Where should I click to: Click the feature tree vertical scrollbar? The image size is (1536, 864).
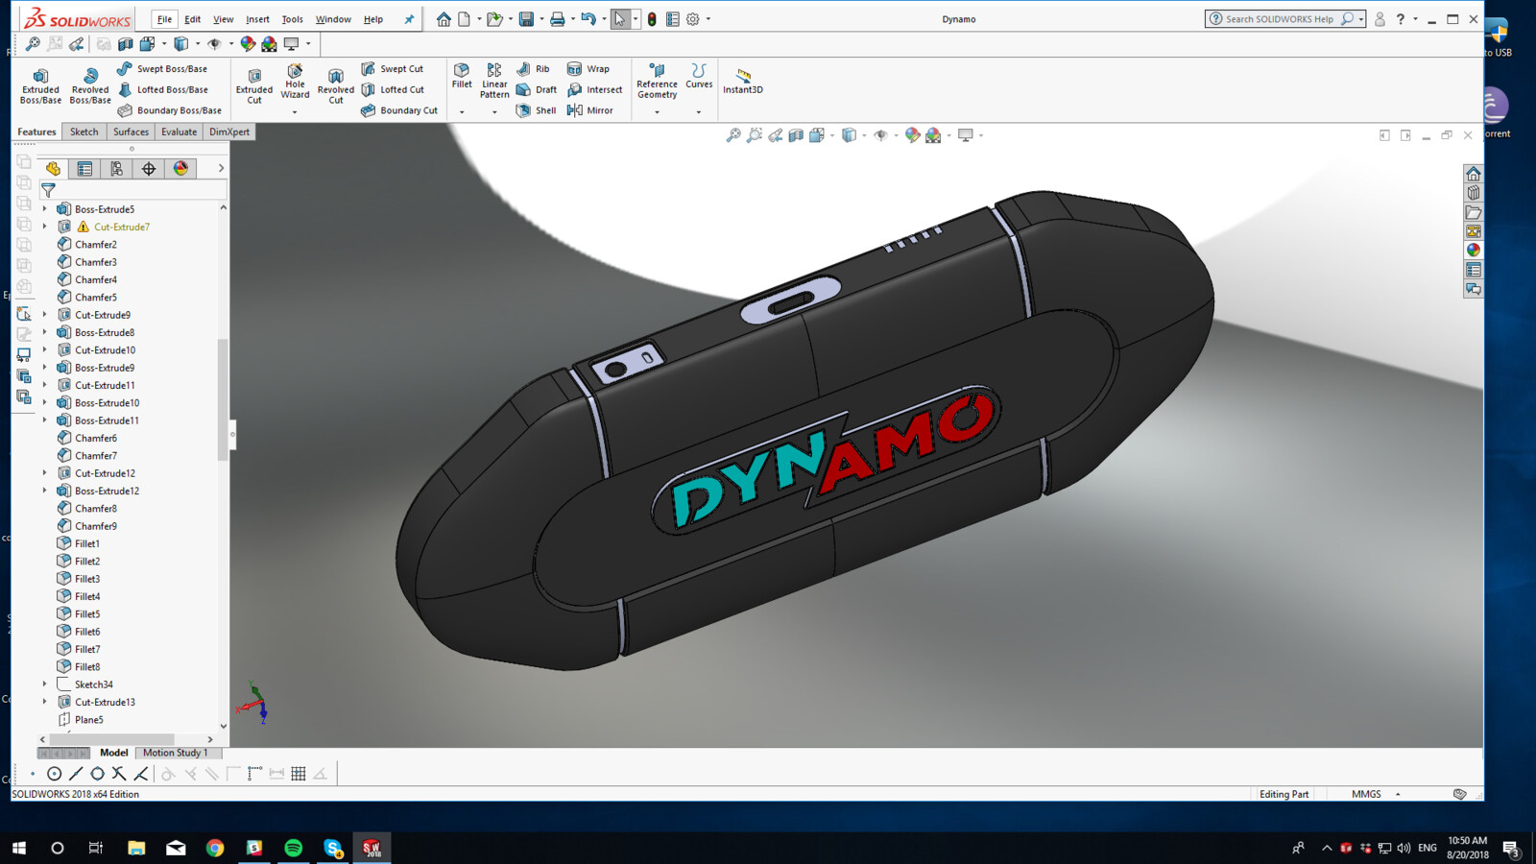[x=224, y=398]
